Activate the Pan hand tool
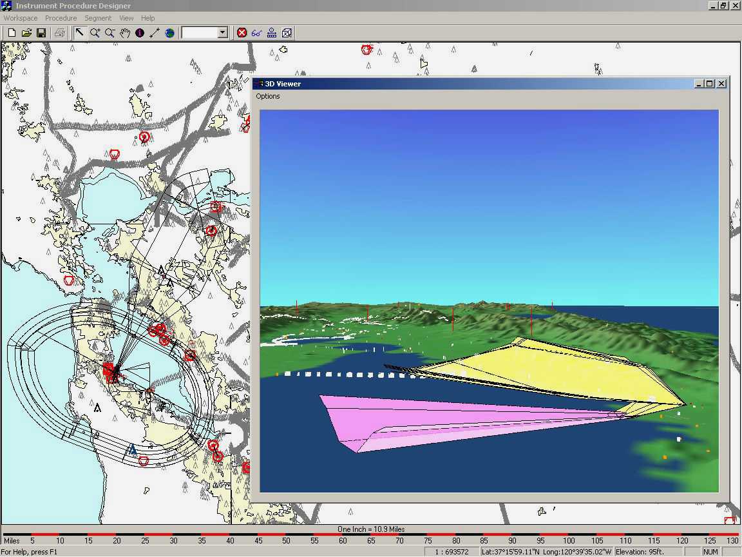 click(125, 32)
